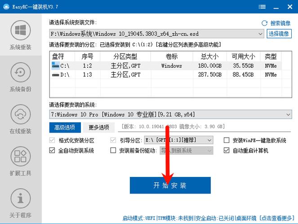
Task: Click the EasyRC app logo in title bar
Action: pyautogui.click(x=6, y=7)
